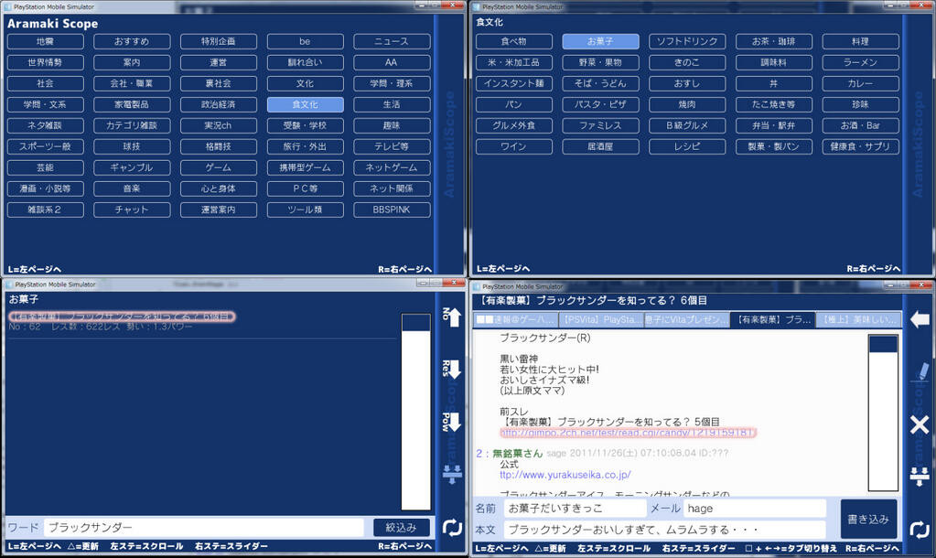This screenshot has height=558, width=936.
Task: Open the ネットゲーム category
Action: [x=392, y=167]
